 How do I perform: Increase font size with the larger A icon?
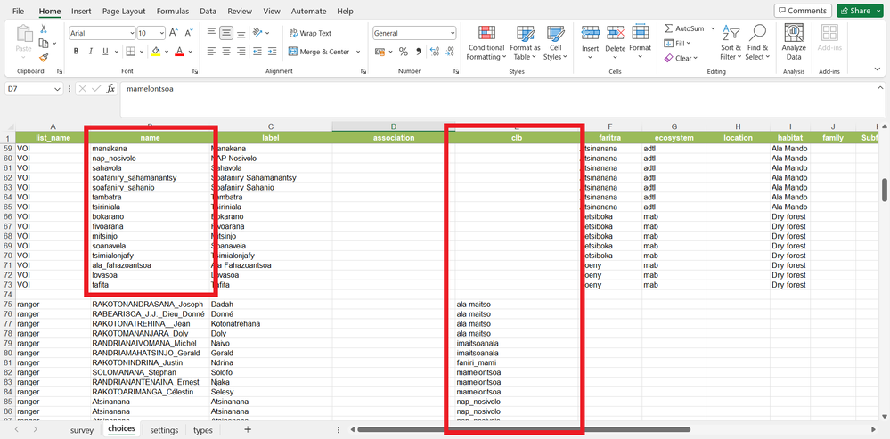(x=174, y=33)
